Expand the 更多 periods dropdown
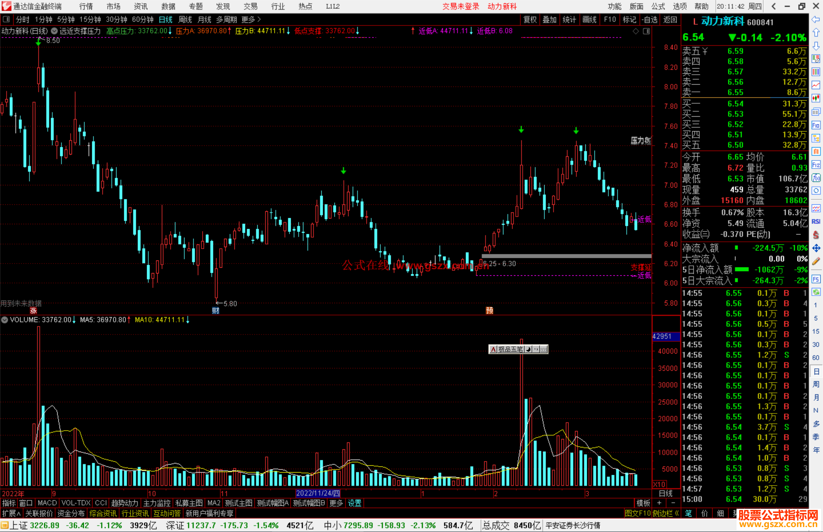 coord(251,19)
